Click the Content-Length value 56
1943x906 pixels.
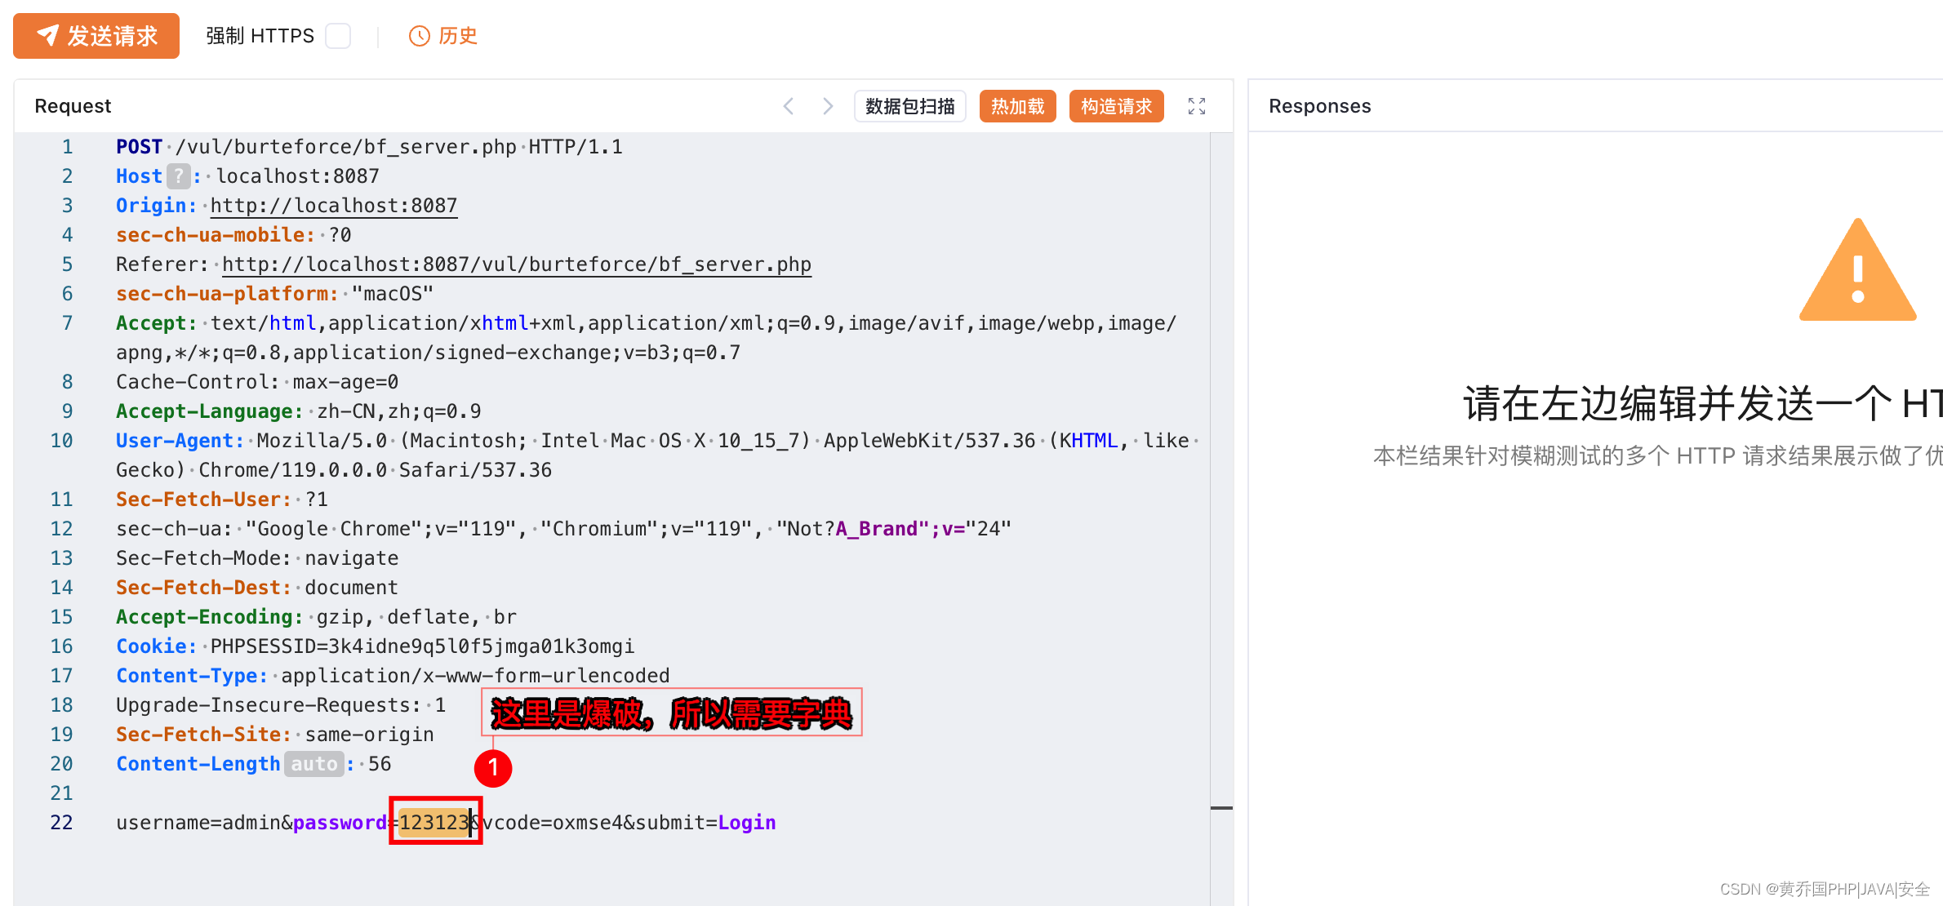pyautogui.click(x=380, y=764)
